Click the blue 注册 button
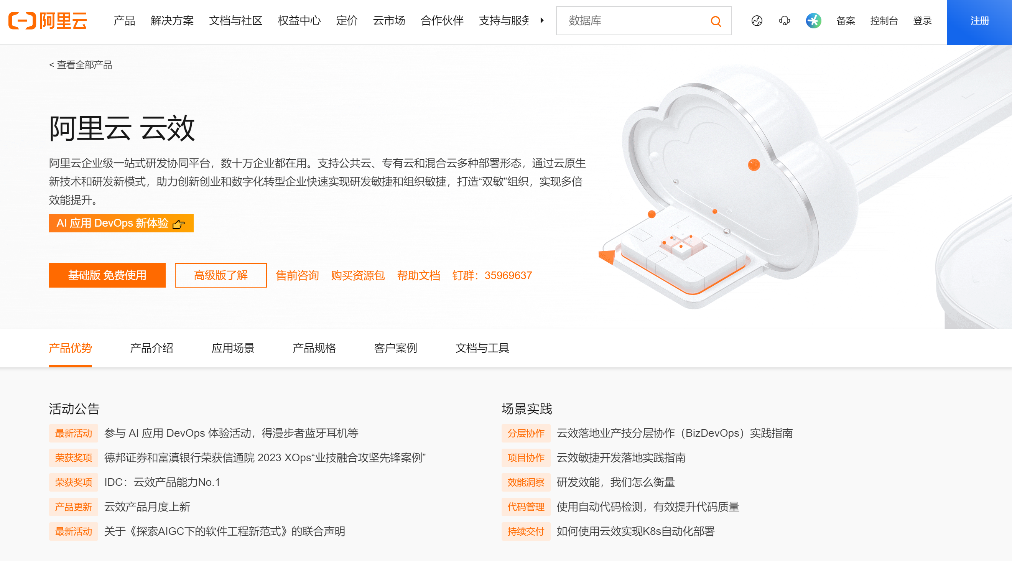Image resolution: width=1012 pixels, height=561 pixels. pyautogui.click(x=979, y=21)
